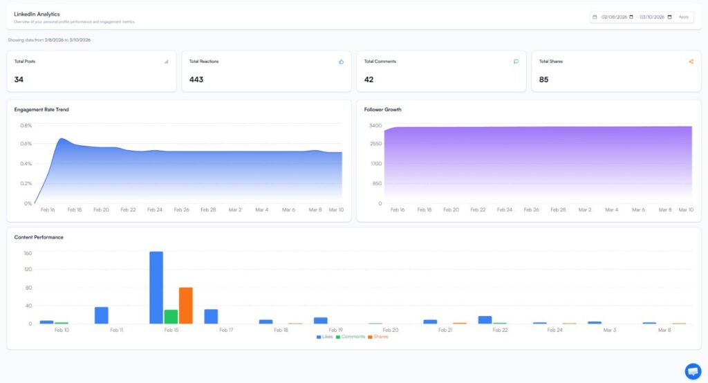Click the Feb 15 label on Content Performance chart

pyautogui.click(x=171, y=330)
